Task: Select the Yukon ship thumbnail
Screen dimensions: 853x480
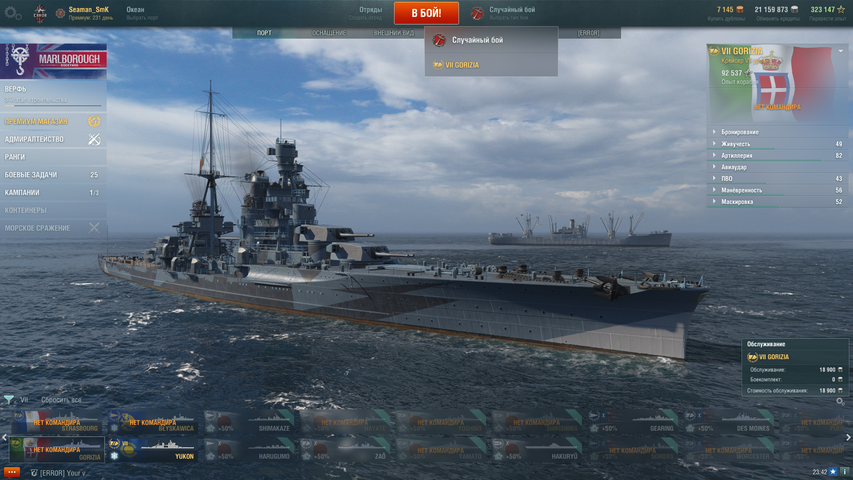Action: click(x=153, y=450)
